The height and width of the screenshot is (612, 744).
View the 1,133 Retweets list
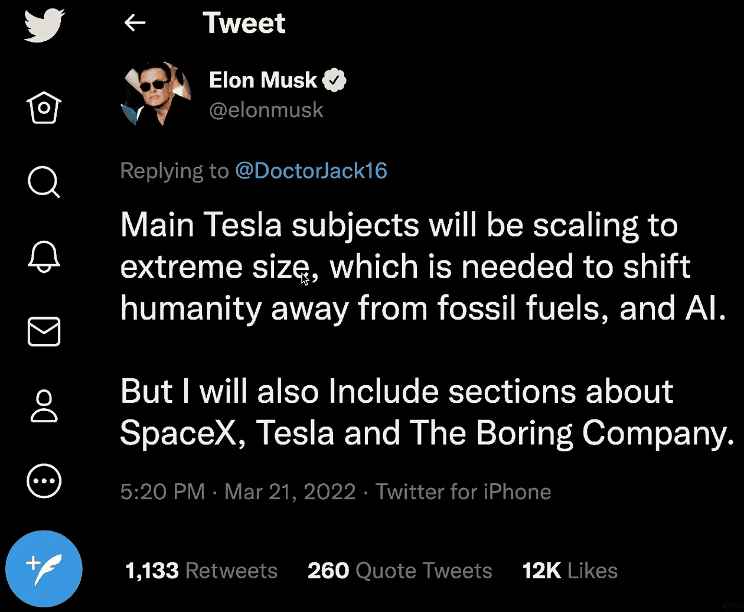(201, 570)
